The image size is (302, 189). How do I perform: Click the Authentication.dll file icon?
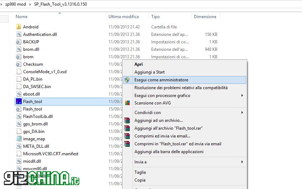coord(19,34)
